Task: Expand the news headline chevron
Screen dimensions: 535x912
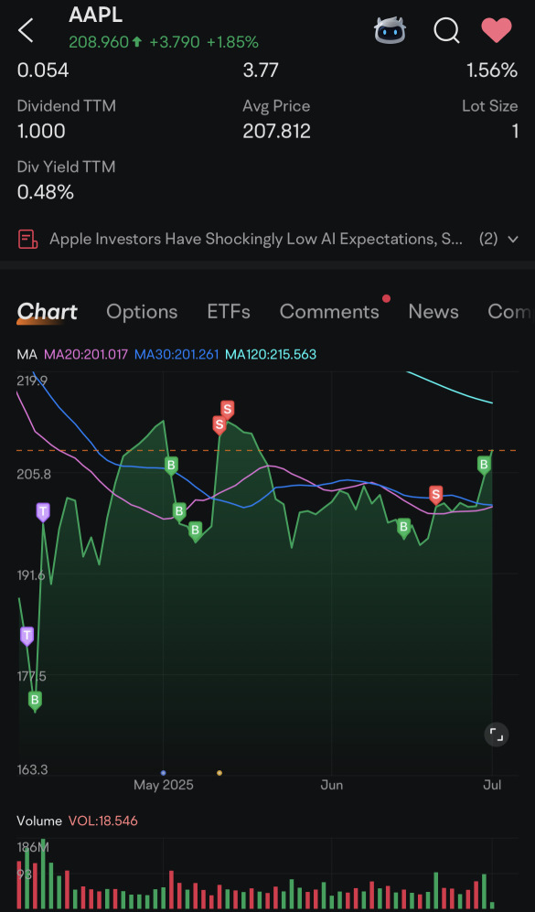Action: [x=512, y=239]
